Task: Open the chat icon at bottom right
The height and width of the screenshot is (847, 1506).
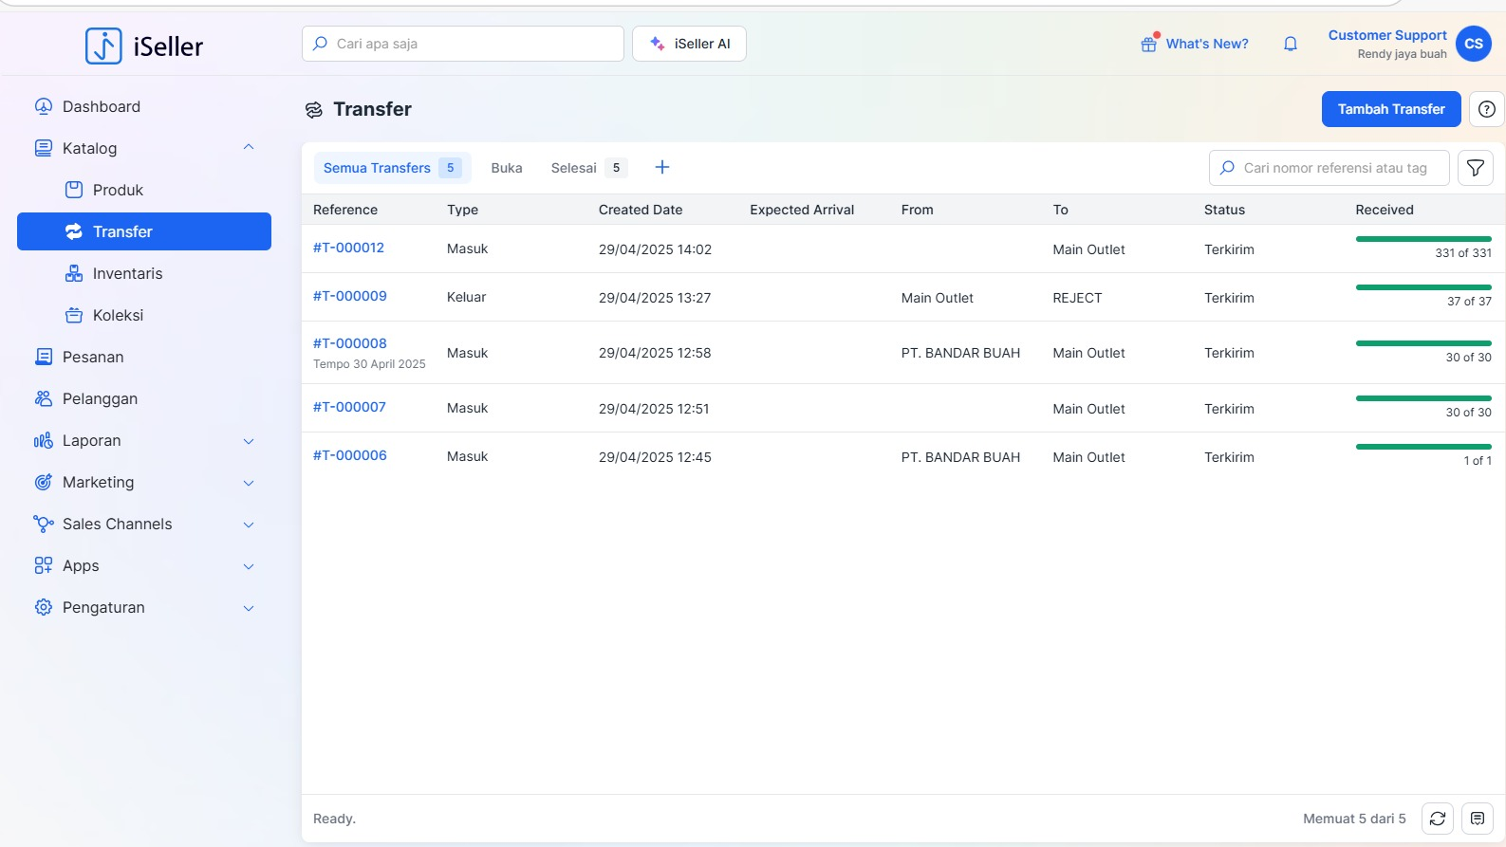Action: coord(1478,819)
